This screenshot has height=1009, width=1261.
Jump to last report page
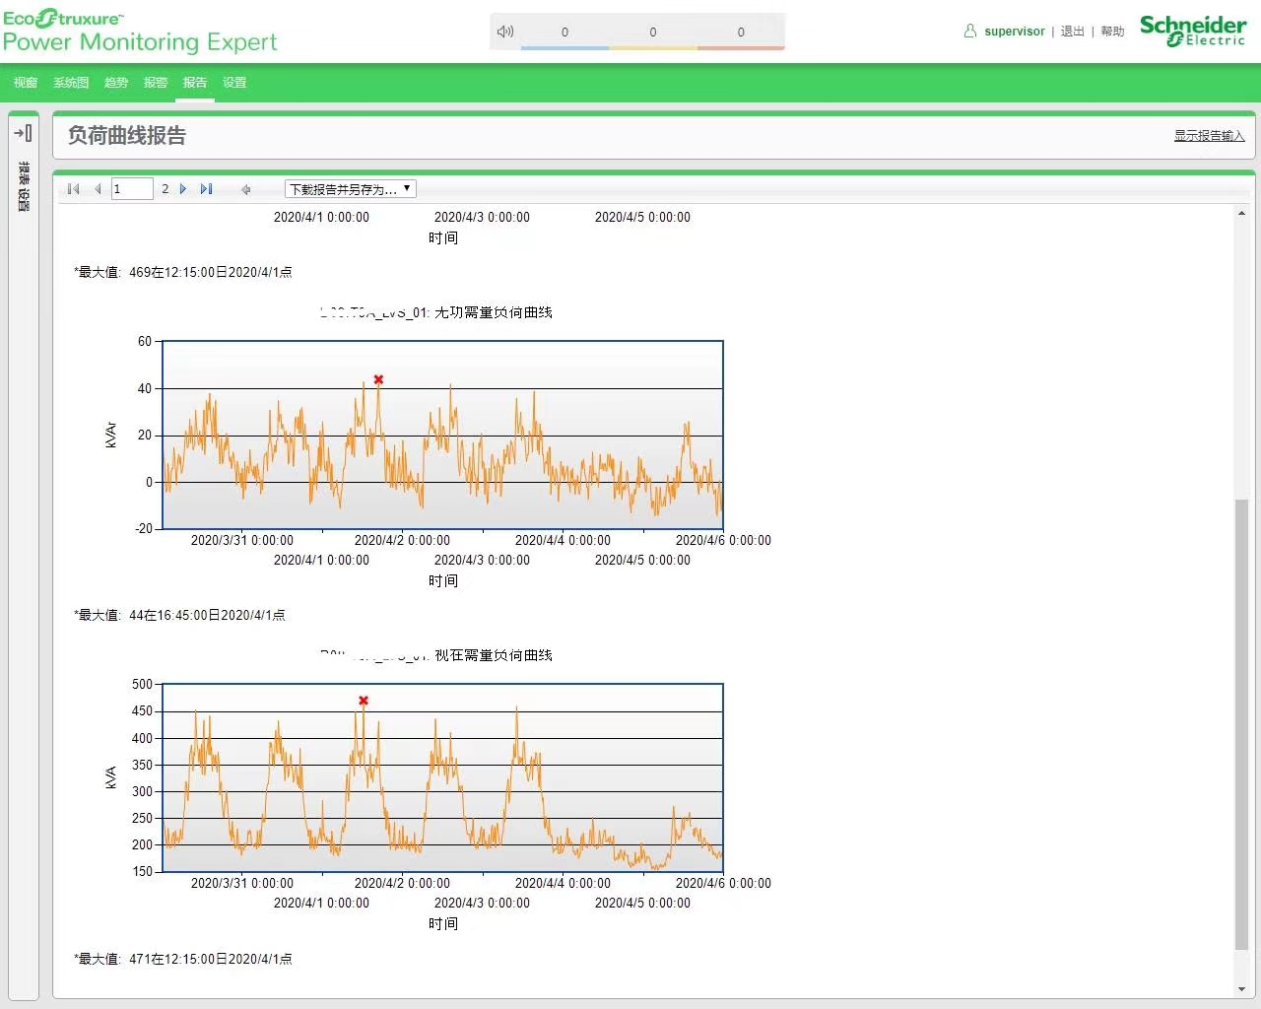coord(206,189)
